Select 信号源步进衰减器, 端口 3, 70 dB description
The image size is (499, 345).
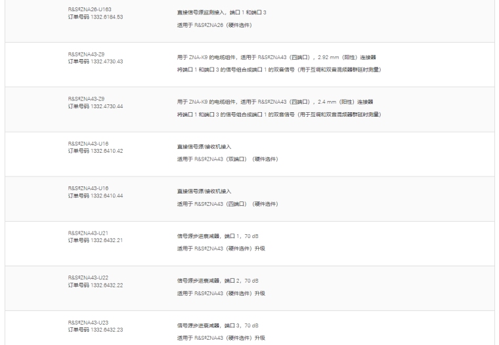[218, 325]
